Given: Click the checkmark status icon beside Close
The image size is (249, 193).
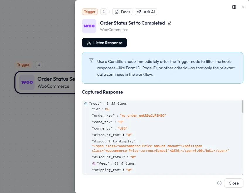Looking at the screenshot, I should 219,183.
